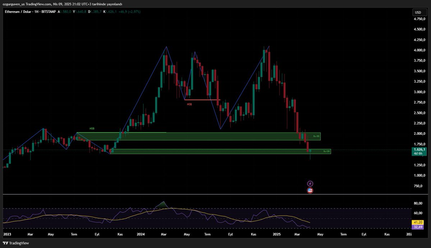Click the 4.500,0 price axis label
431x248 pixels.
[420, 29]
